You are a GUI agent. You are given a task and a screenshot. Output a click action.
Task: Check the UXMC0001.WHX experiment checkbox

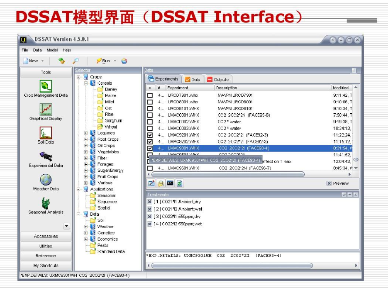[x=150, y=115]
